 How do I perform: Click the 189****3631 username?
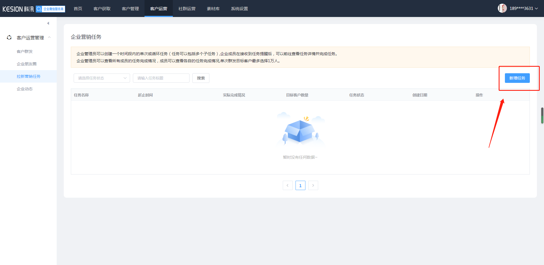click(x=521, y=8)
